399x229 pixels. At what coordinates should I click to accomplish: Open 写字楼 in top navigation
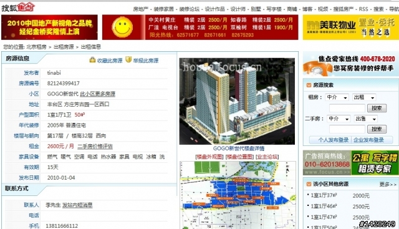274,9
